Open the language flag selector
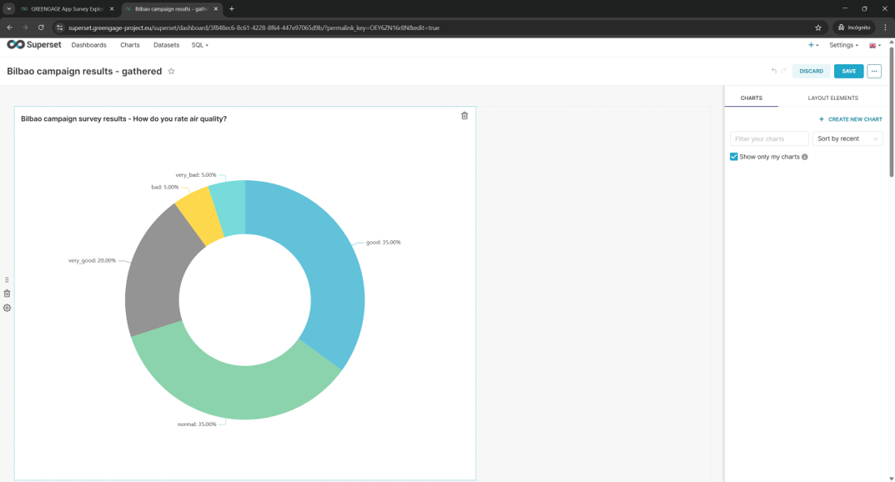Image resolution: width=895 pixels, height=482 pixels. click(874, 45)
